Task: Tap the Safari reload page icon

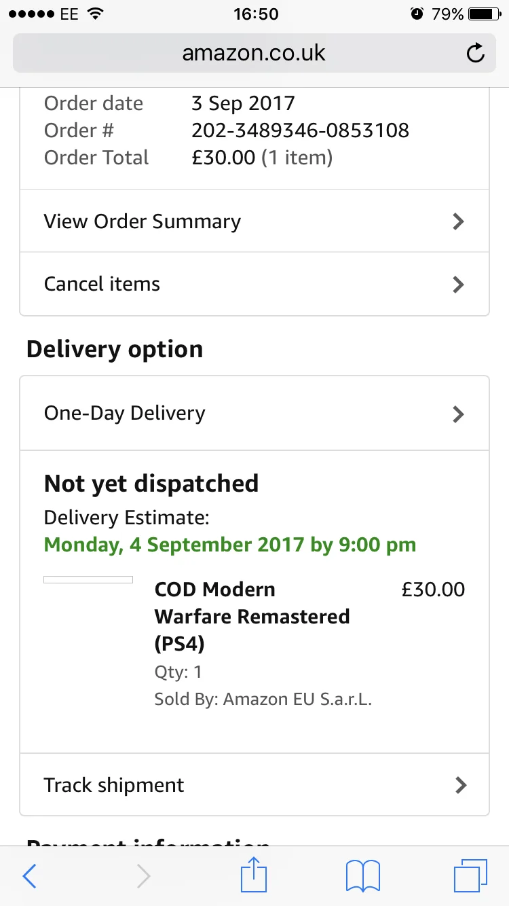Action: pyautogui.click(x=476, y=53)
